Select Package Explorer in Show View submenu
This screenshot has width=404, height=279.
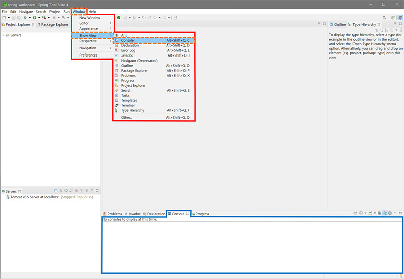point(154,71)
